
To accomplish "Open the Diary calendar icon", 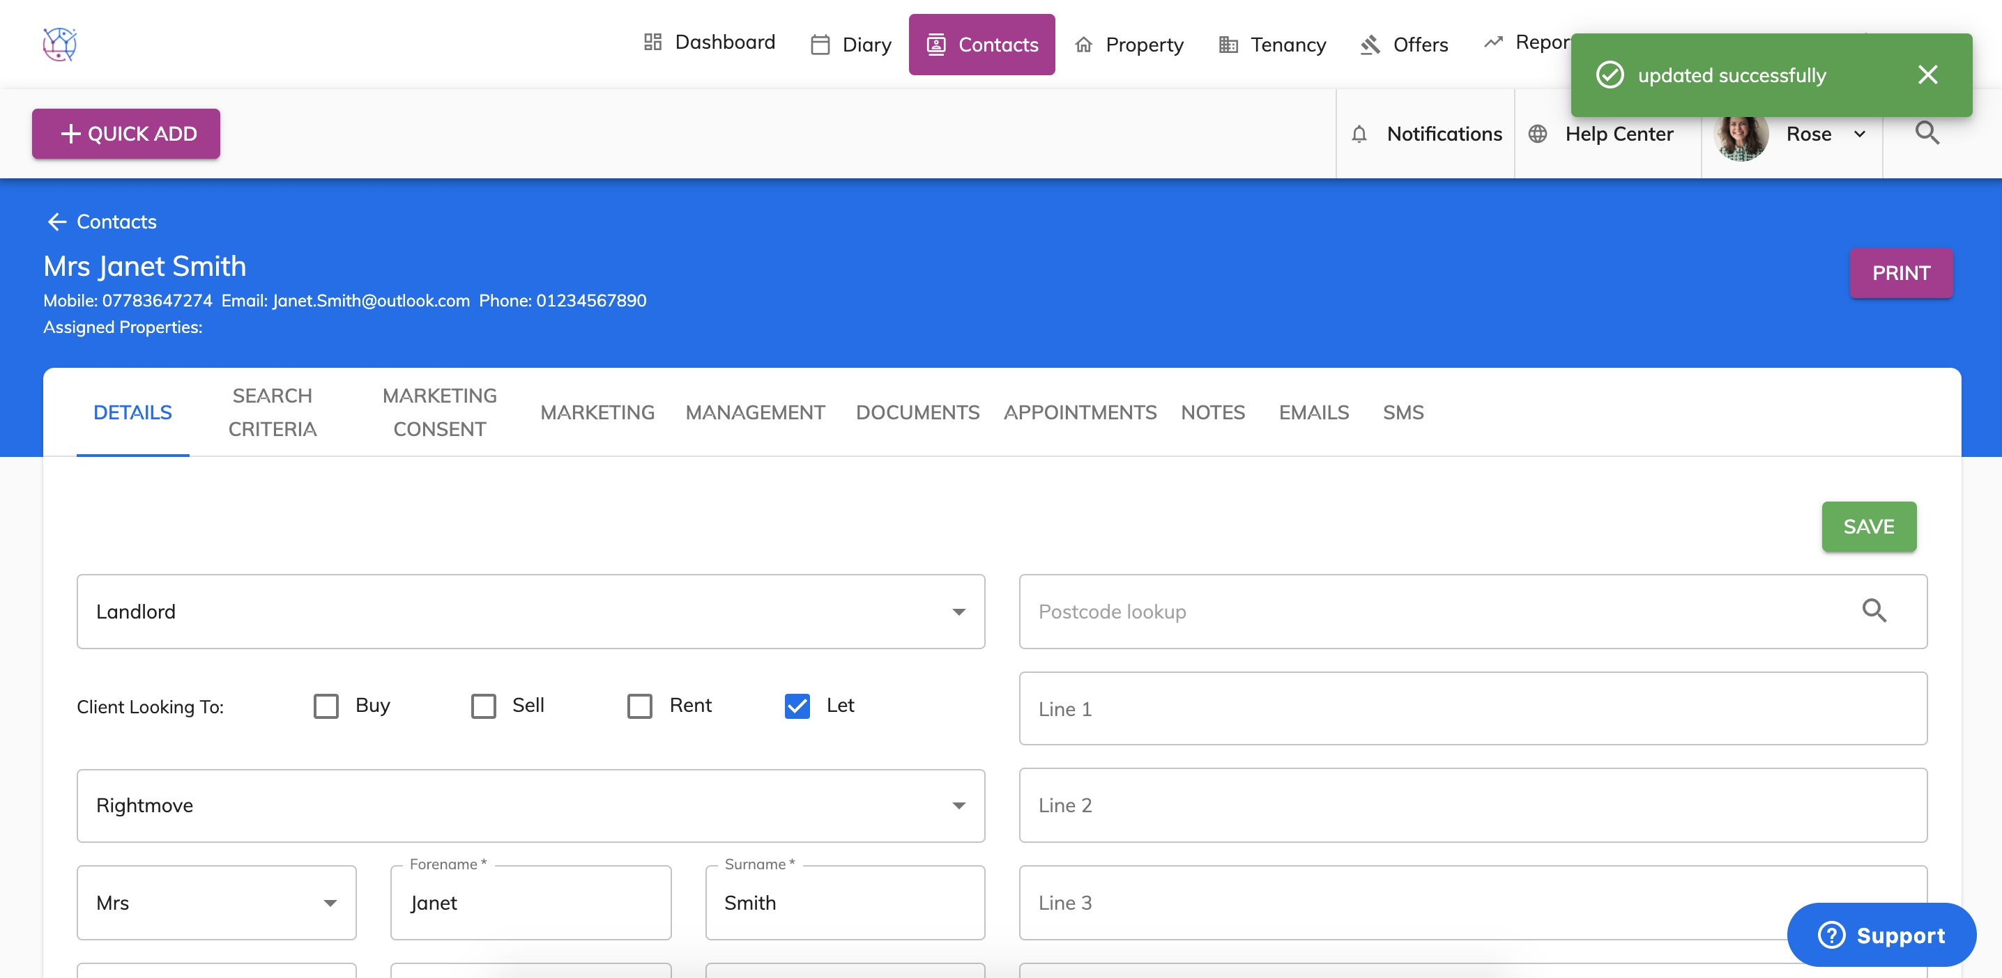I will tap(820, 45).
